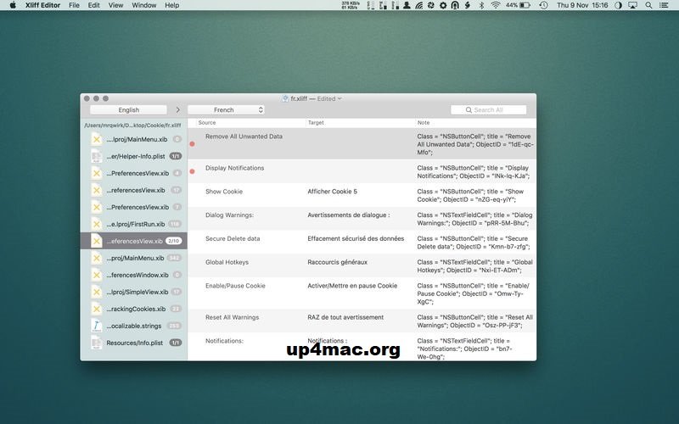Click the source text 'Secure Delete data'
The height and width of the screenshot is (424, 679).
pyautogui.click(x=233, y=239)
